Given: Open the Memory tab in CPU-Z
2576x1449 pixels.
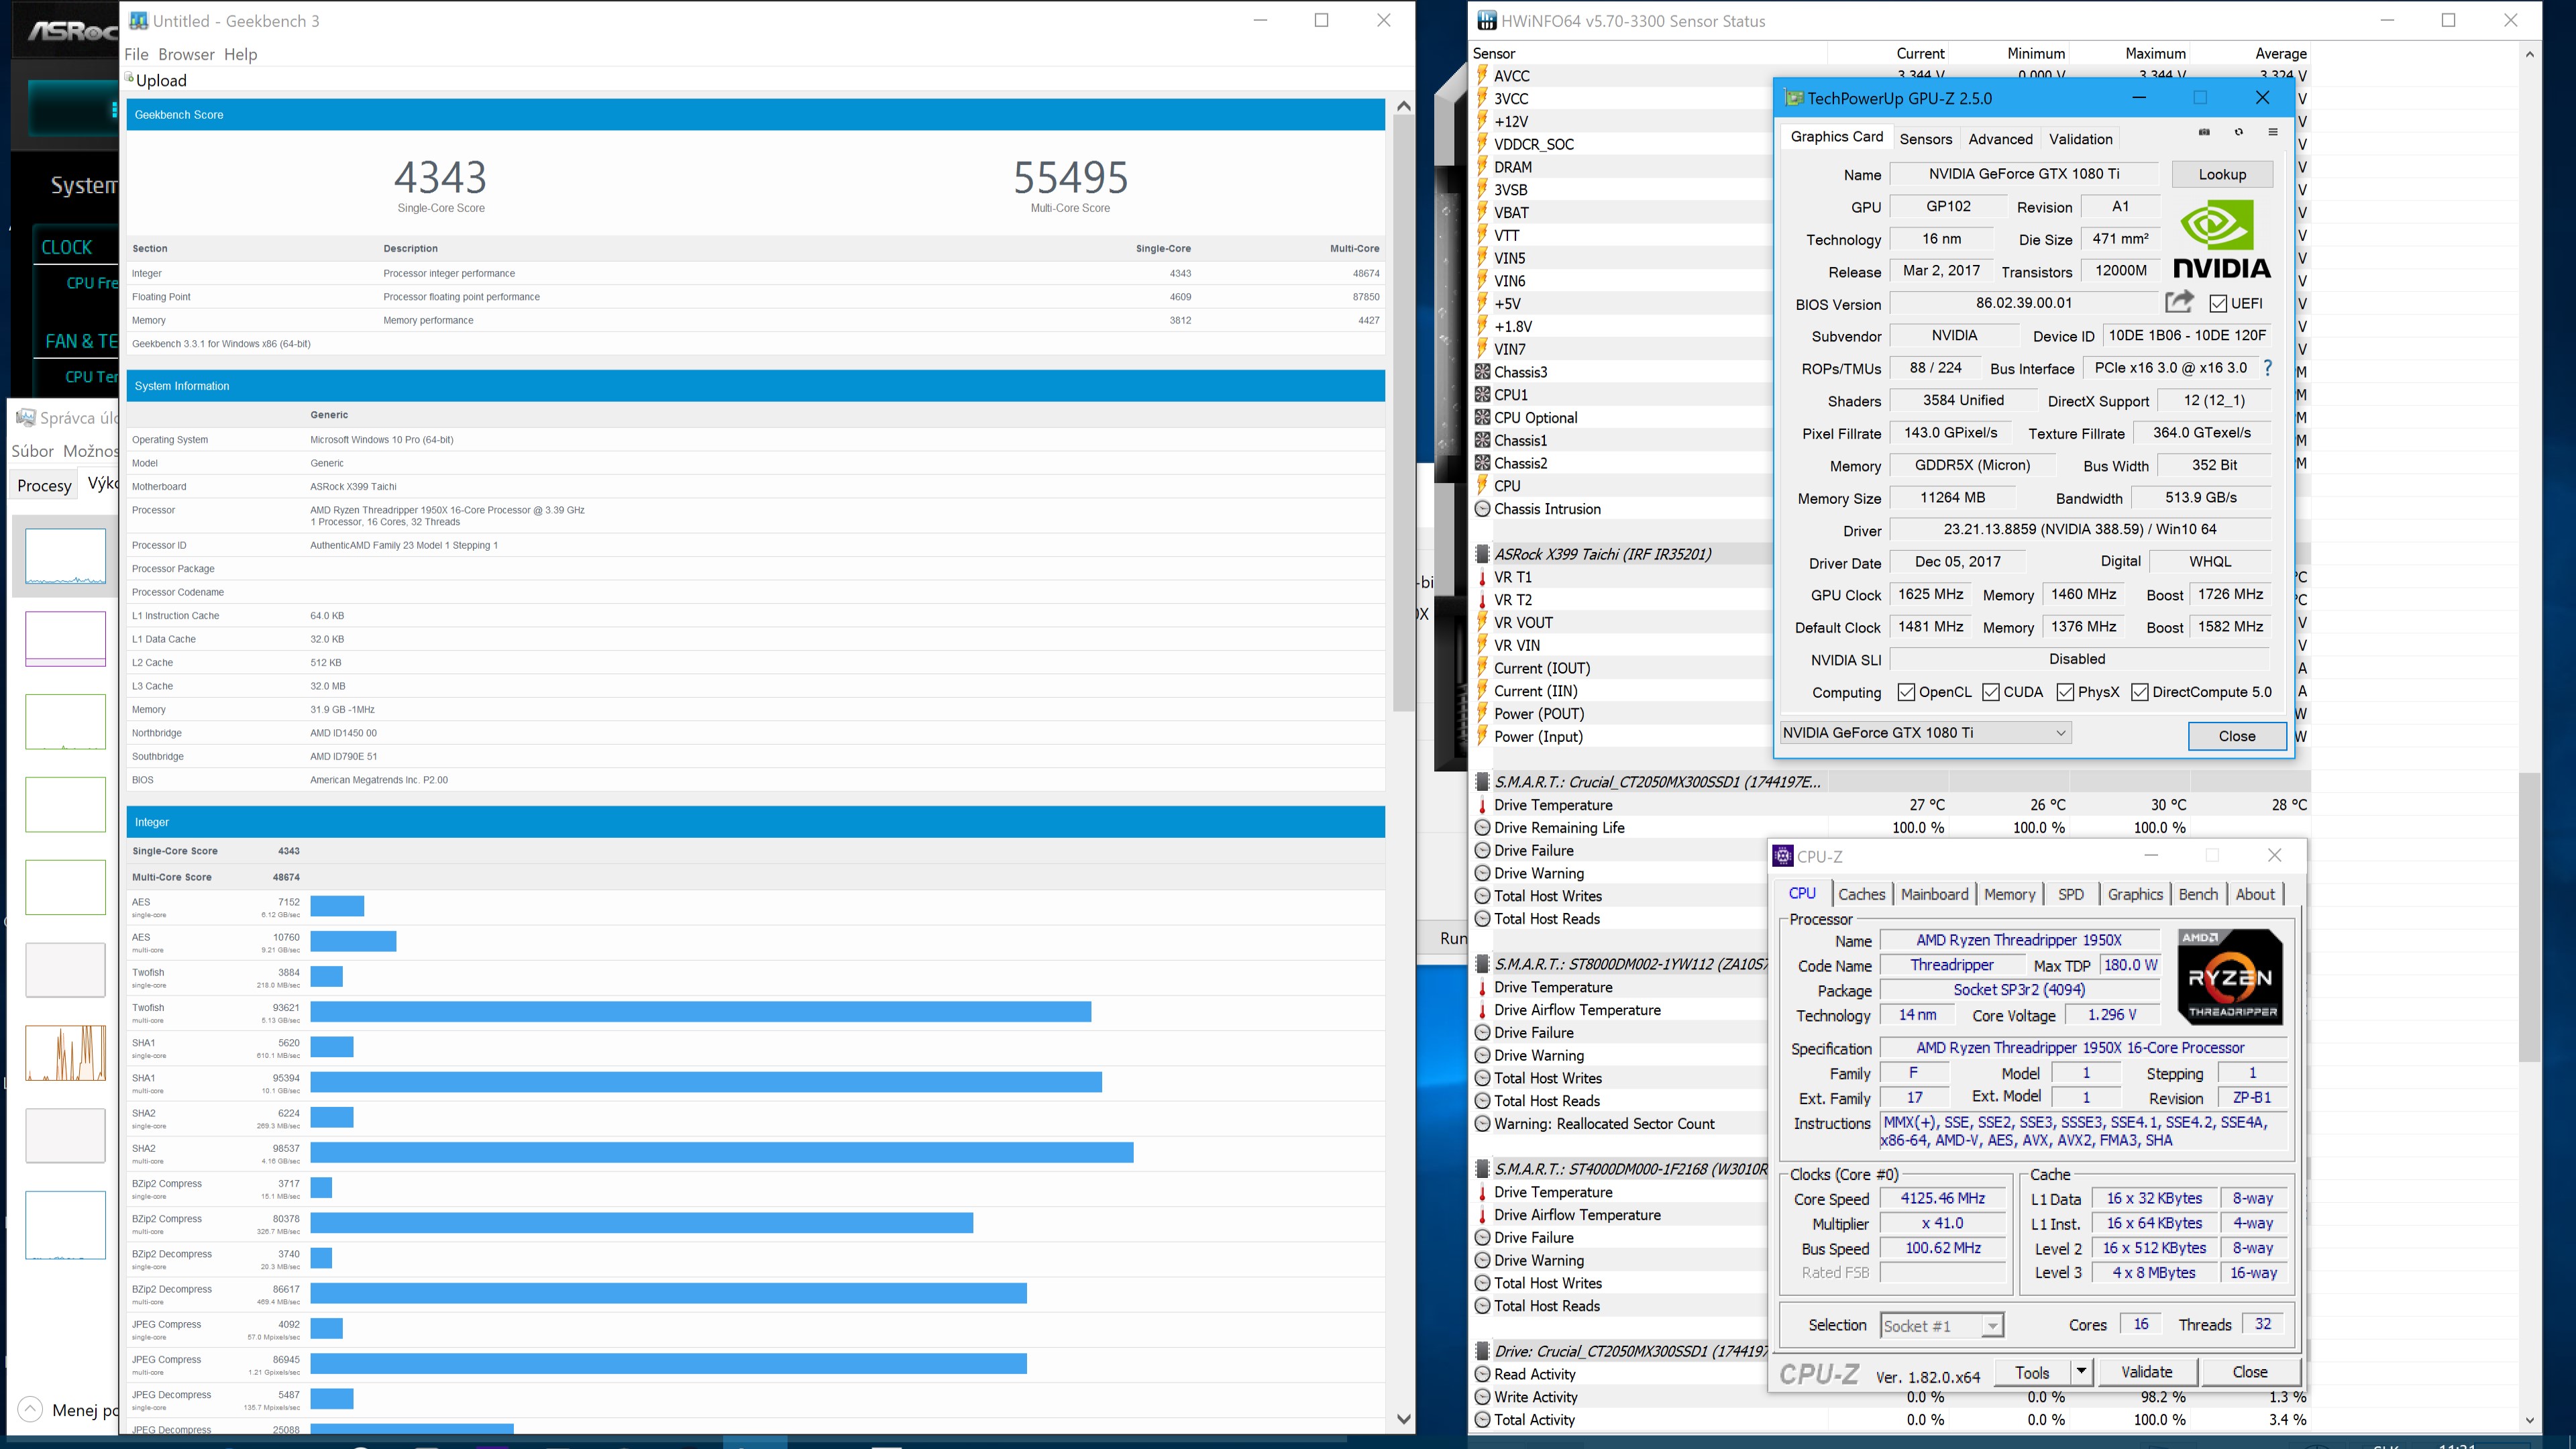Looking at the screenshot, I should coord(2009,894).
